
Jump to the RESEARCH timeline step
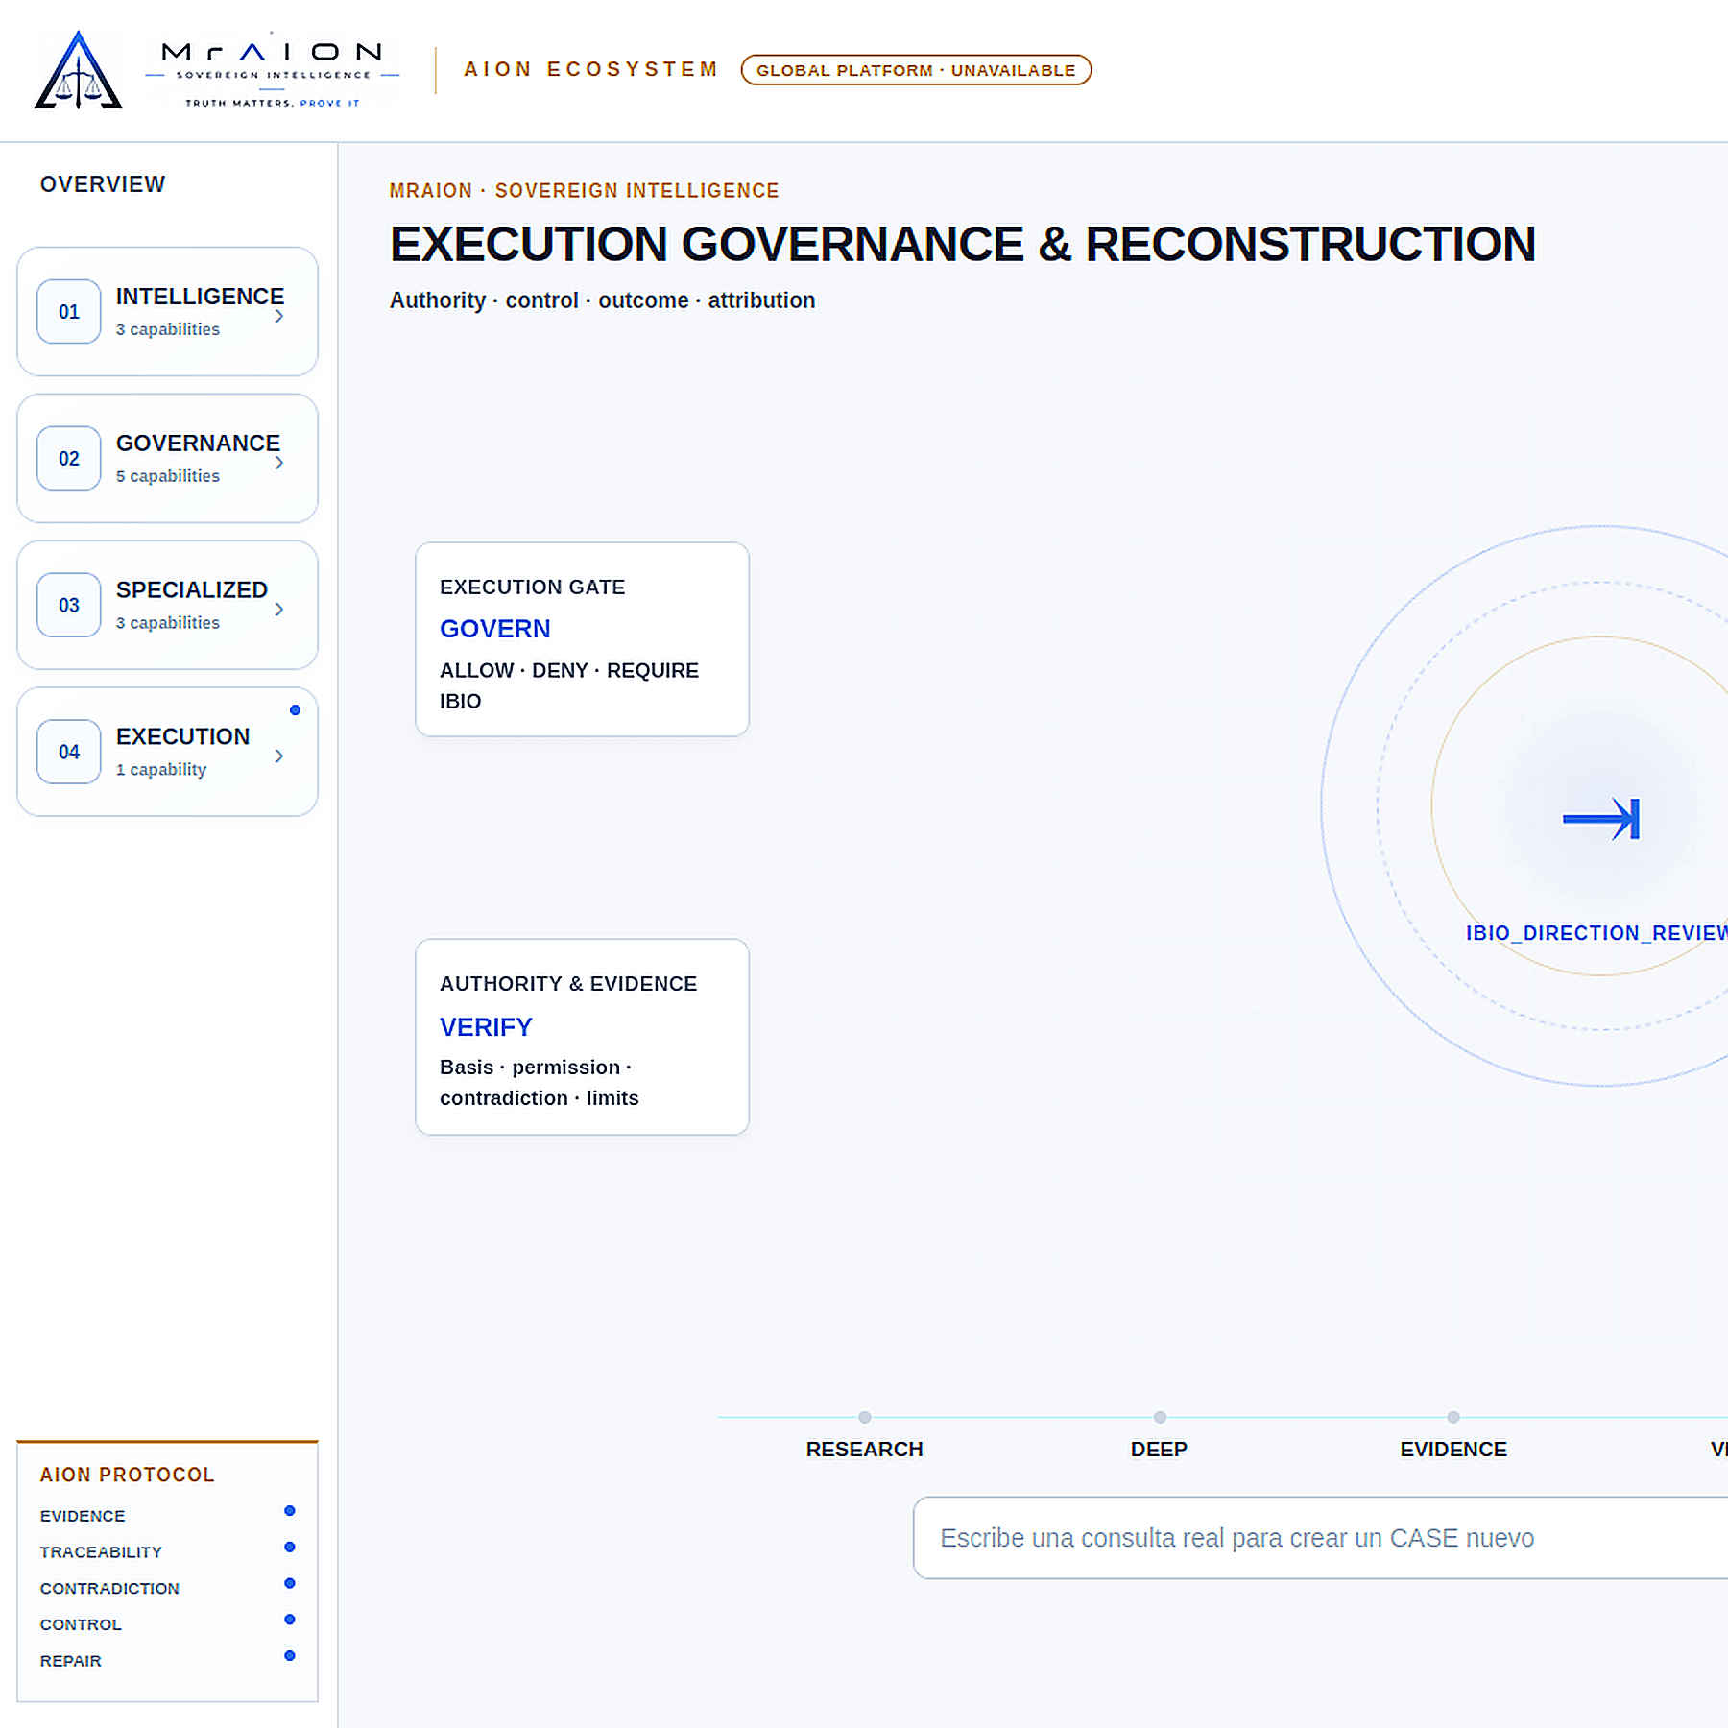click(864, 1450)
